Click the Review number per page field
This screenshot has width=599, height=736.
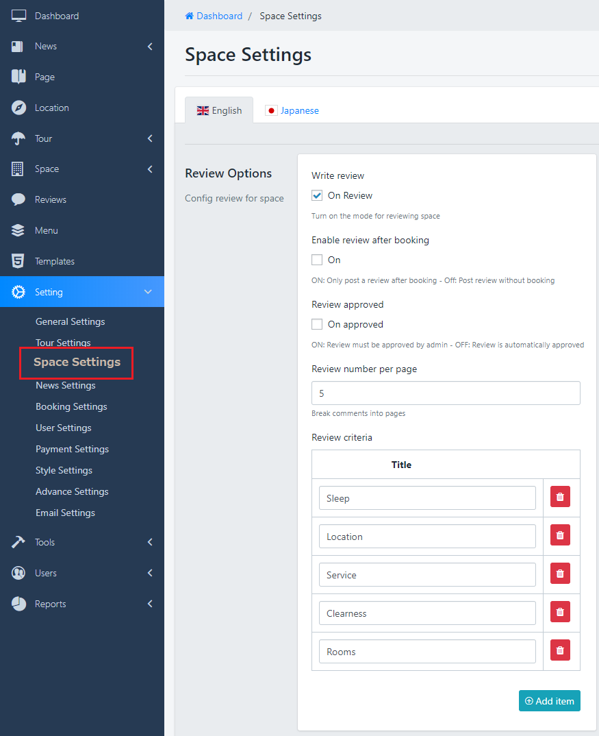point(446,393)
